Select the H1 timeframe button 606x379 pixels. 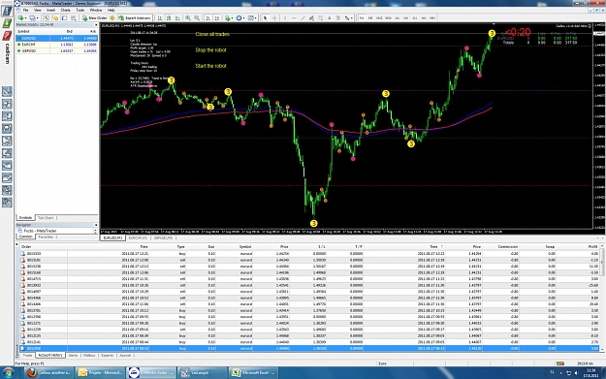point(398,18)
